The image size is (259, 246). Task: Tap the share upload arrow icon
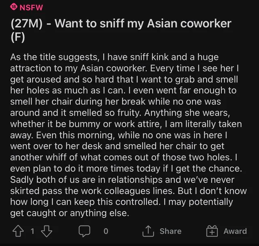[148, 231]
